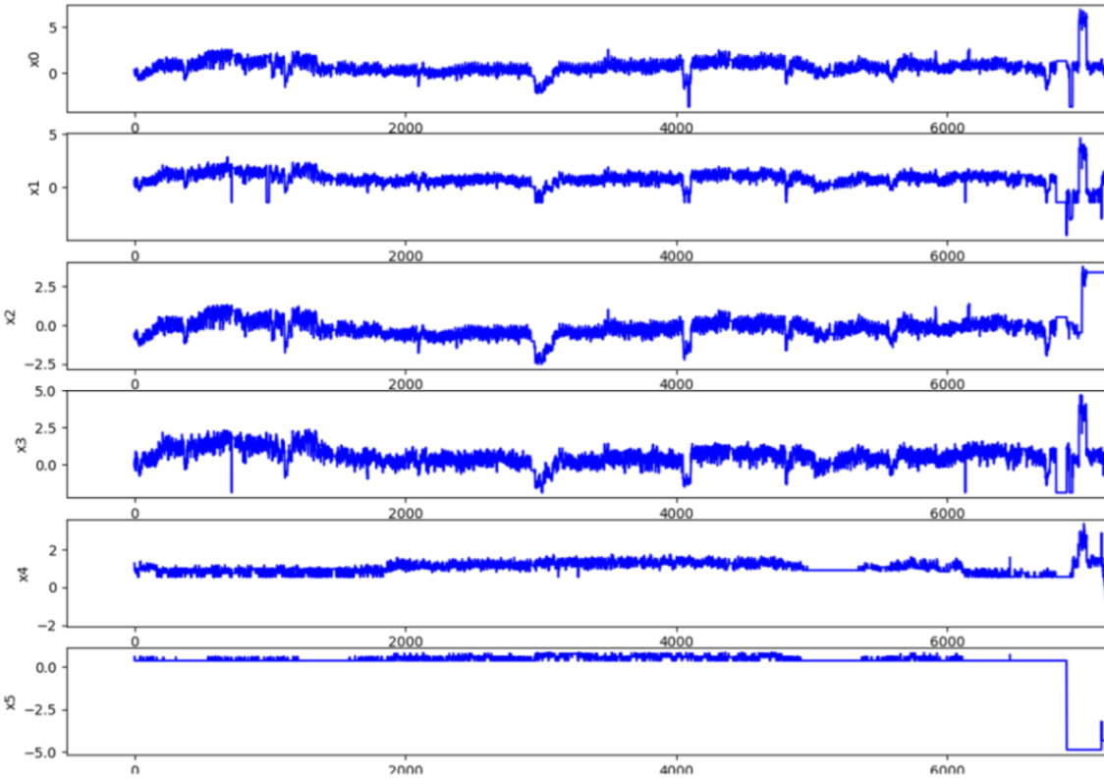The width and height of the screenshot is (1104, 780).
Task: Click the -2 y-tick on the x4 plot
Action: click(x=51, y=625)
